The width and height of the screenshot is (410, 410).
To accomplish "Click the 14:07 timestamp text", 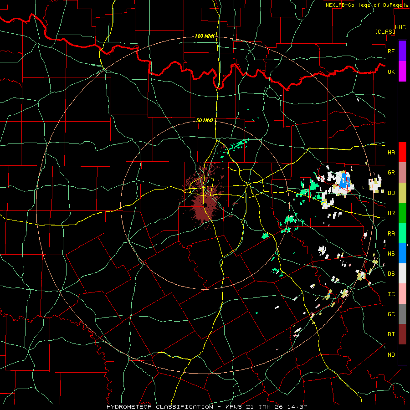I will (x=298, y=407).
